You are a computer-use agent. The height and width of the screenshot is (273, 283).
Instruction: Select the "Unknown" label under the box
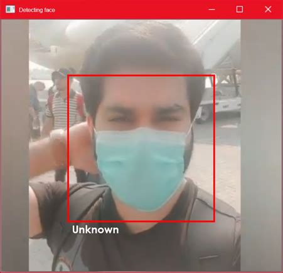[95, 230]
